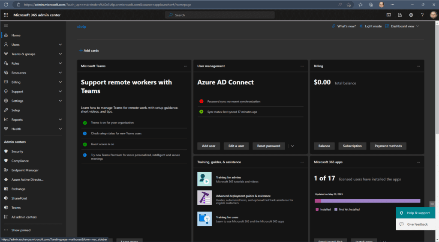Click the Subscription button
Screen dimensions: 439x242
352,146
